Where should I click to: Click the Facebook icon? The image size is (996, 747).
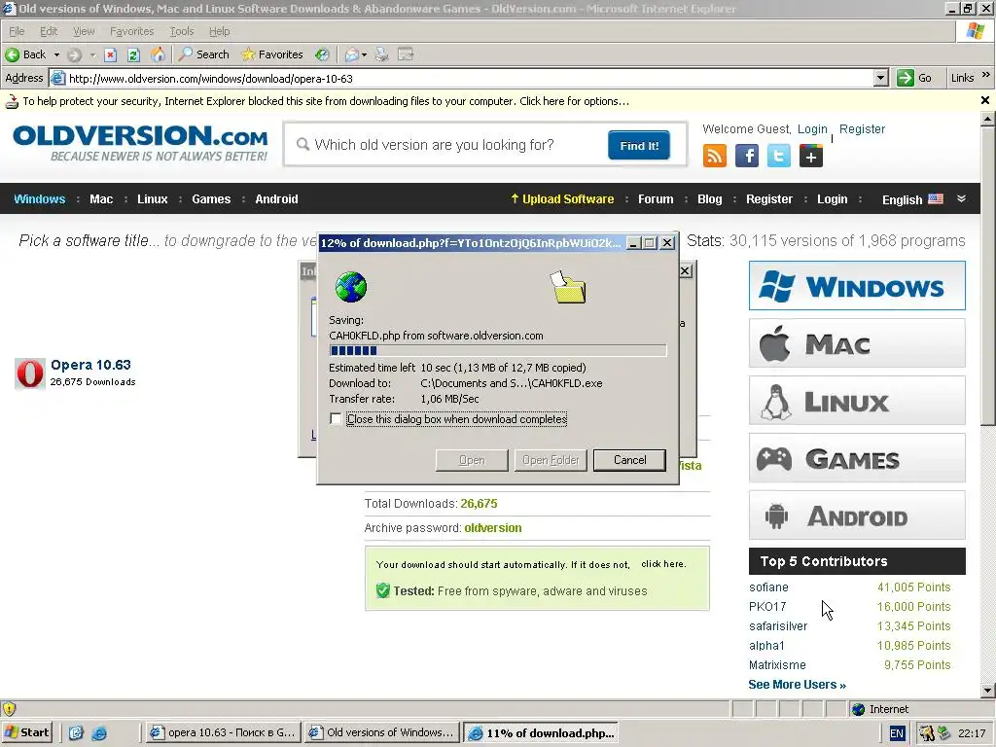(x=747, y=156)
